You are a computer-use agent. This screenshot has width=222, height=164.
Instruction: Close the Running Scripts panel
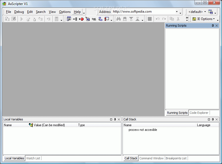coord(217,26)
